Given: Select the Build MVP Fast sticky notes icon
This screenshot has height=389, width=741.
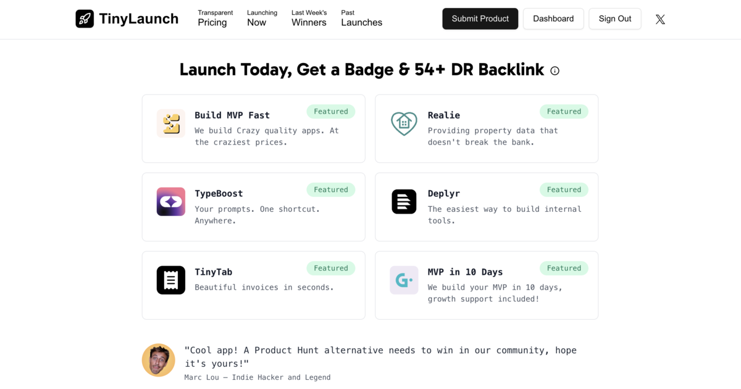Looking at the screenshot, I should 170,123.
